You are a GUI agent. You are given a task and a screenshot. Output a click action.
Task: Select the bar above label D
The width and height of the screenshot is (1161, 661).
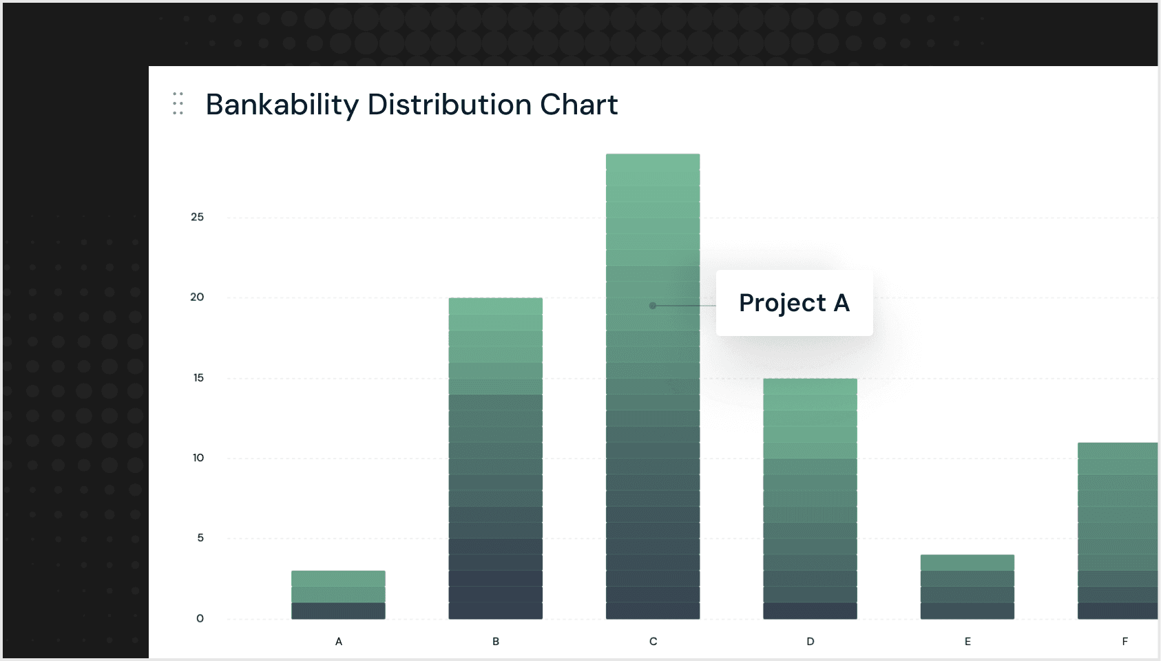810,498
